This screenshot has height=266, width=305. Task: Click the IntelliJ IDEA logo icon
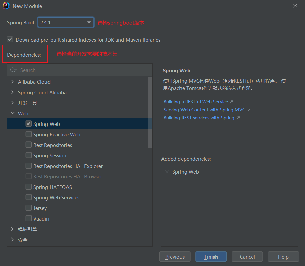click(6, 6)
